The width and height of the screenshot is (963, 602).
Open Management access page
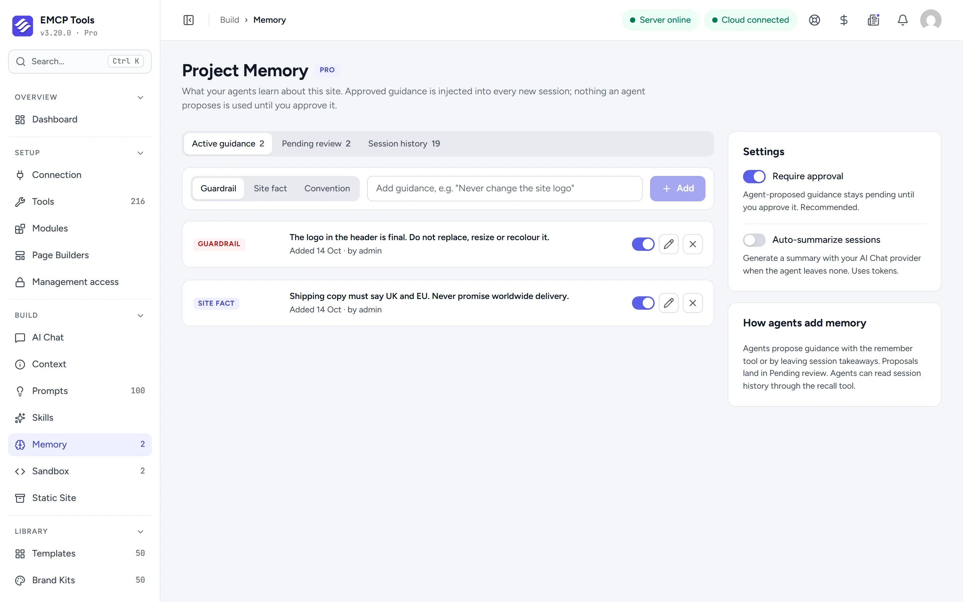[x=80, y=282]
